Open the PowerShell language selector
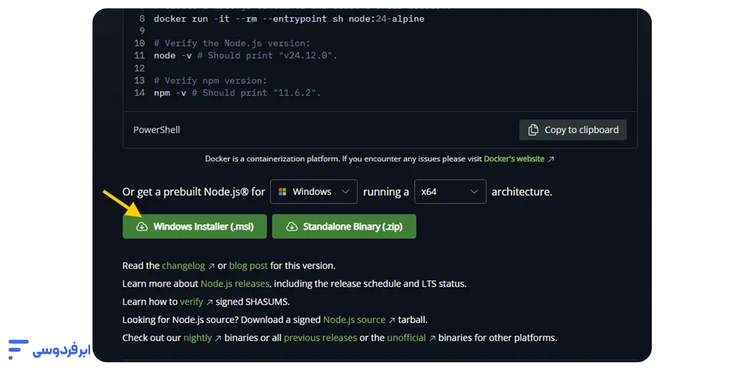 click(157, 129)
